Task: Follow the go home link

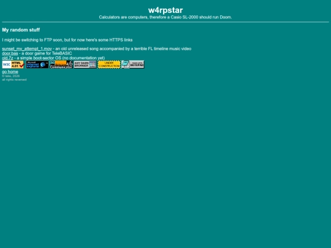Action: pos(10,72)
